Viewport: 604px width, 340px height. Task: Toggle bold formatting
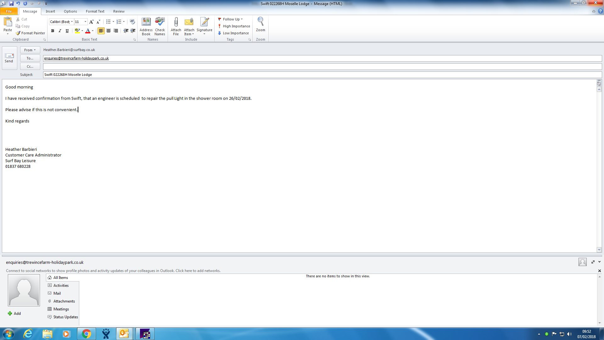click(53, 31)
